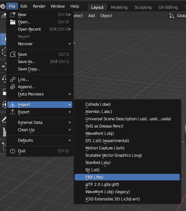The width and height of the screenshot is (186, 211).
Task: Open the viewport Add menu
Action: pyautogui.click(x=92, y=16)
